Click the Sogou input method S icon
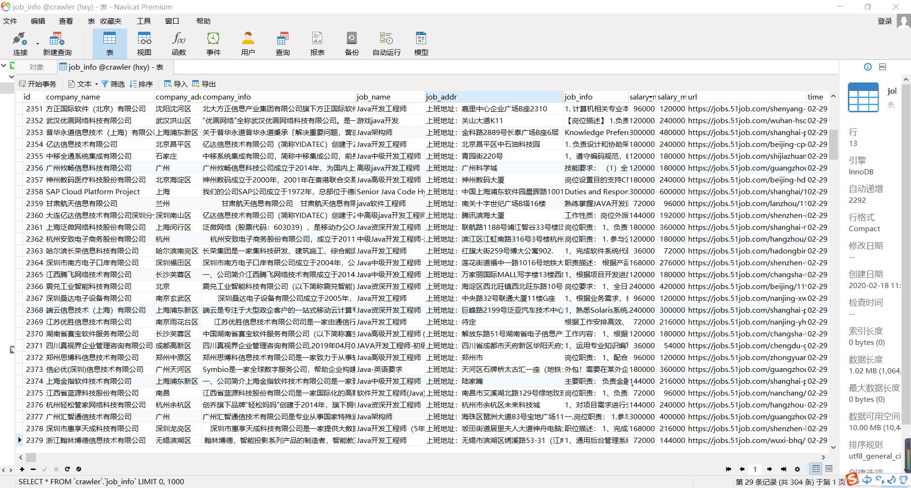The height and width of the screenshot is (488, 911). point(853,479)
